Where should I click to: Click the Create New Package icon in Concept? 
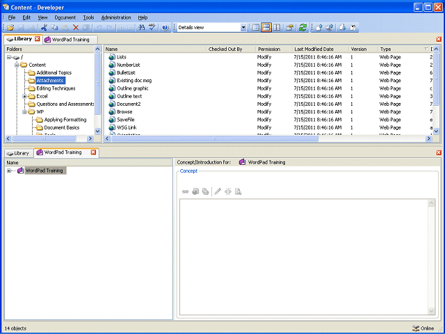pos(206,192)
